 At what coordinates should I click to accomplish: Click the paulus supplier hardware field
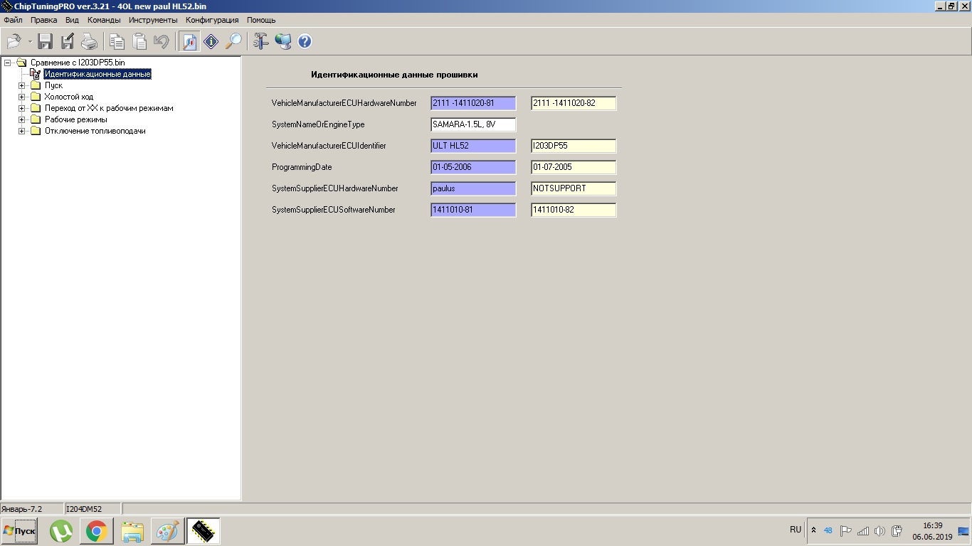tap(473, 188)
